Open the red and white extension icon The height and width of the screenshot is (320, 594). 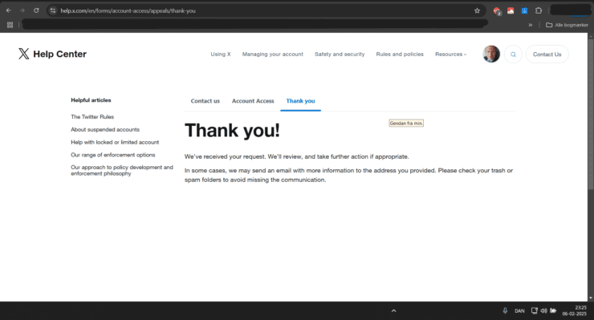[x=511, y=10]
